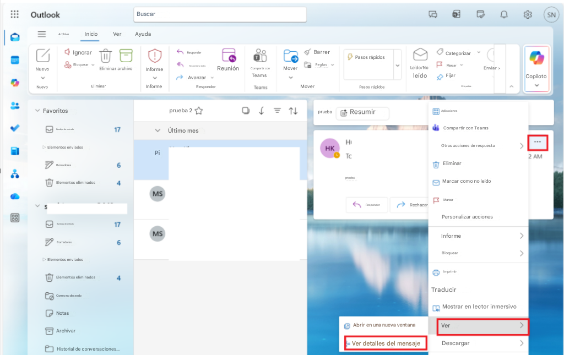Click into the Buscar search field
Screen dimensions: 564x355
tap(220, 14)
